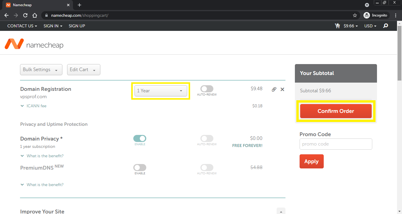Click the Namecheap logo
This screenshot has height=214, width=402.
34,44
